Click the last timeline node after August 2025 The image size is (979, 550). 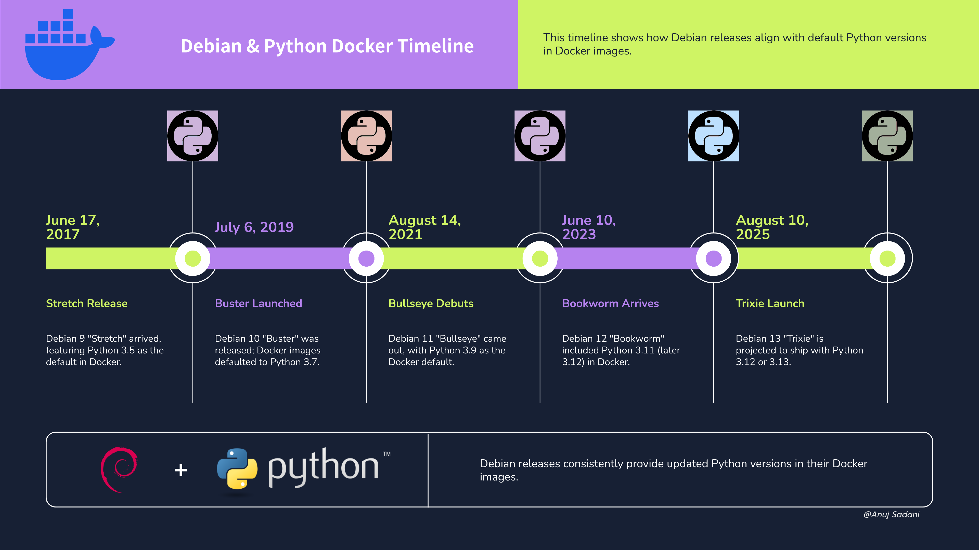pos(887,258)
